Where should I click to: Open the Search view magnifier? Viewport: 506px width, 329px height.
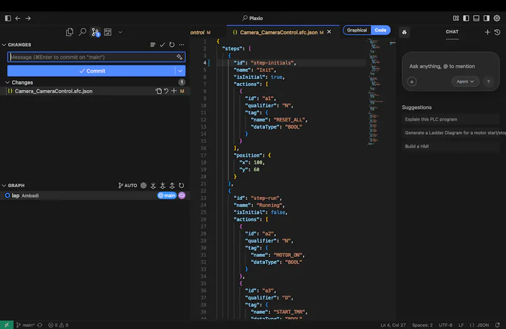83,32
